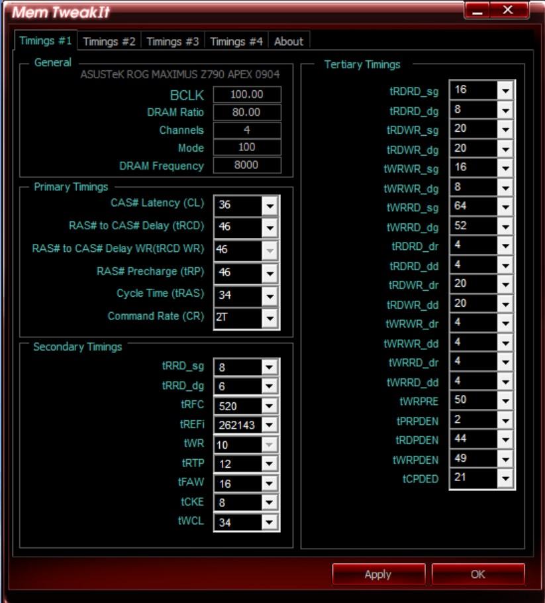
Task: Expand the tRDWR_sg dropdown
Action: (505, 130)
